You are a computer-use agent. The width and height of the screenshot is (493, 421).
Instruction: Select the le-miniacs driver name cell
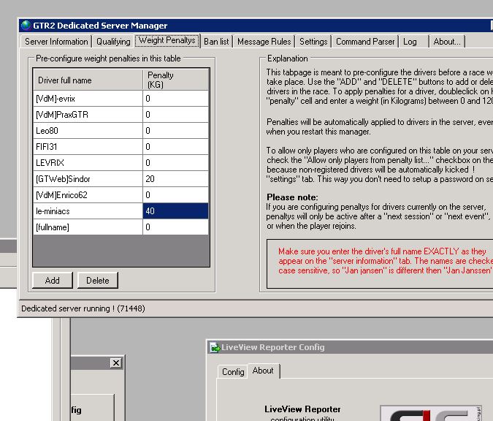tap(88, 211)
